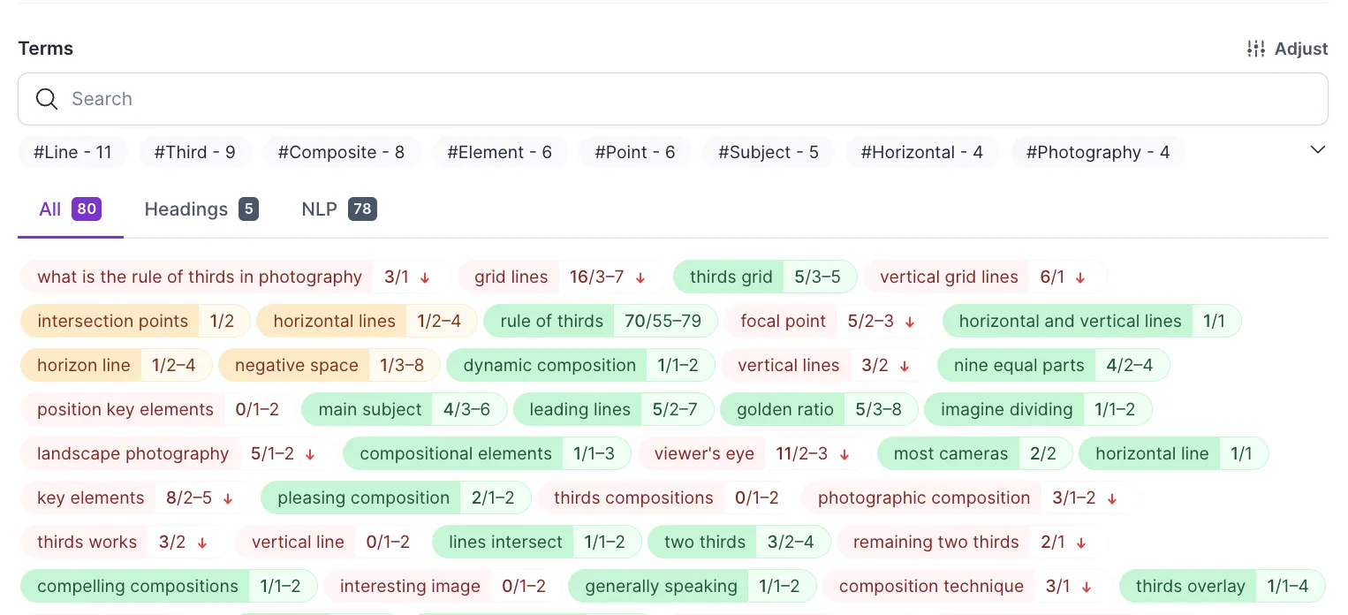Viewport: 1348px width, 615px height.
Task: Click the down arrow next to key elements
Action: (x=228, y=497)
